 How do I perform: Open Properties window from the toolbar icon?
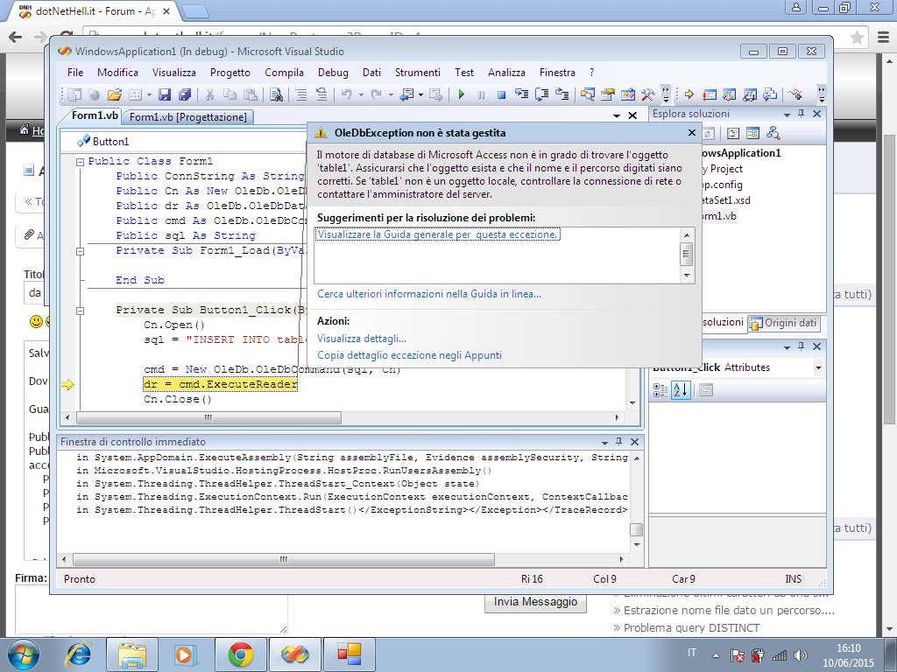coord(608,94)
